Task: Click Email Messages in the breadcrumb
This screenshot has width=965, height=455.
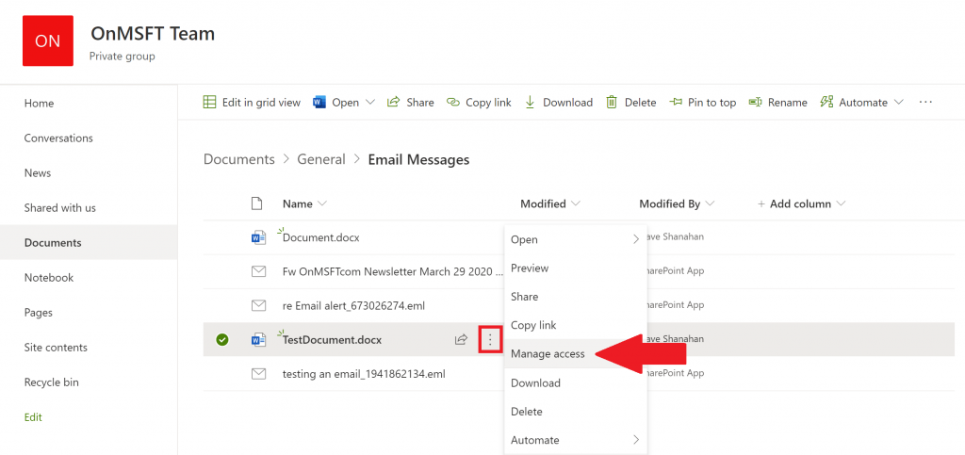Action: pos(418,159)
